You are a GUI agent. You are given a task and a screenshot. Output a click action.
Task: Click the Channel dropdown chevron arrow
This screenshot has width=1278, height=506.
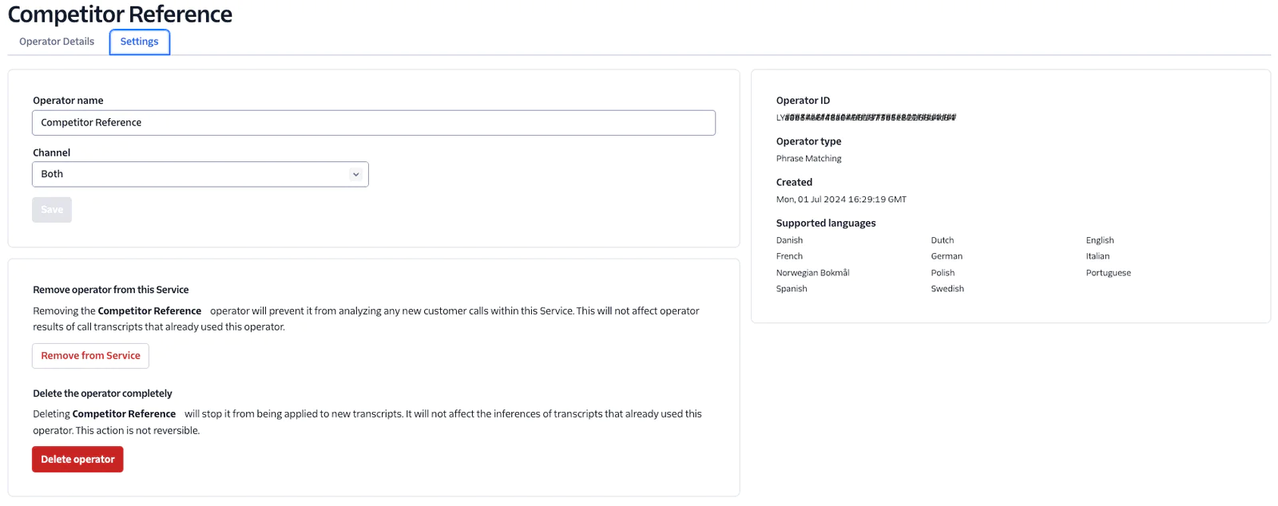tap(356, 174)
